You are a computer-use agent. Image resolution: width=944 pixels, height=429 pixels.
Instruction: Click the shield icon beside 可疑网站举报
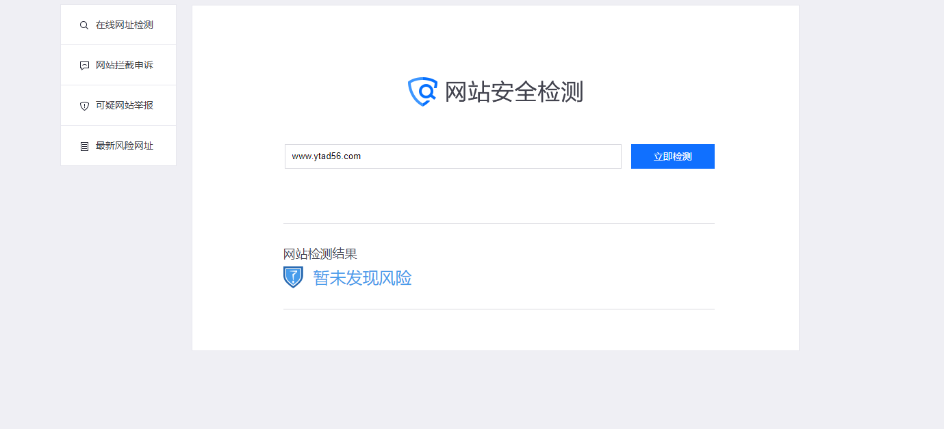click(84, 106)
